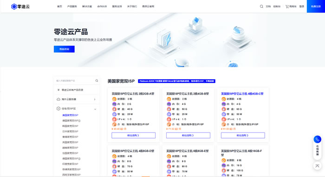Click the blue Platinum banner beside 美国家宽双ISP
Image resolution: width=325 pixels, height=177 pixels.
177,81
